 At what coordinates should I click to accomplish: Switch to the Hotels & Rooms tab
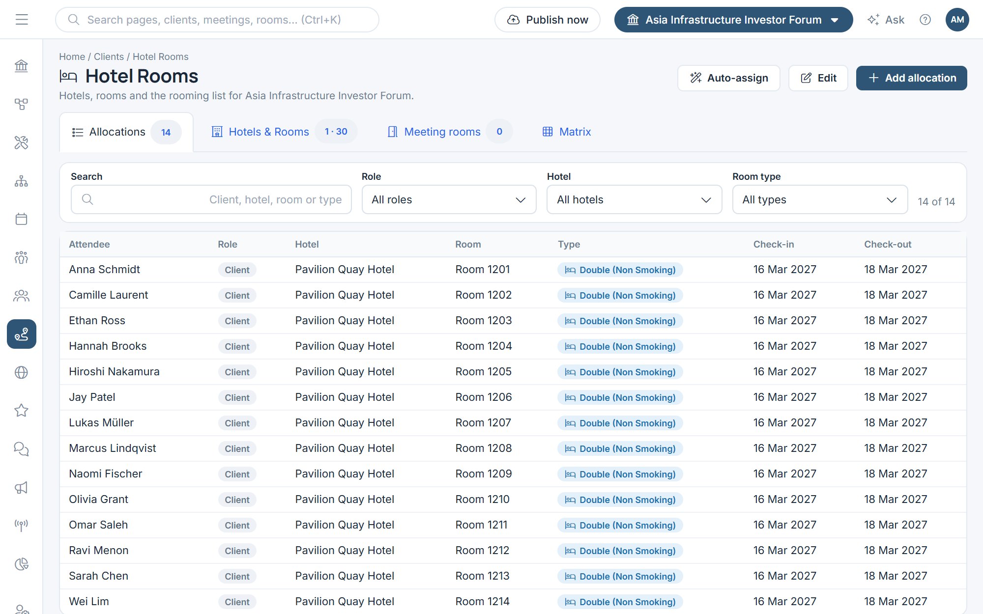pos(284,132)
